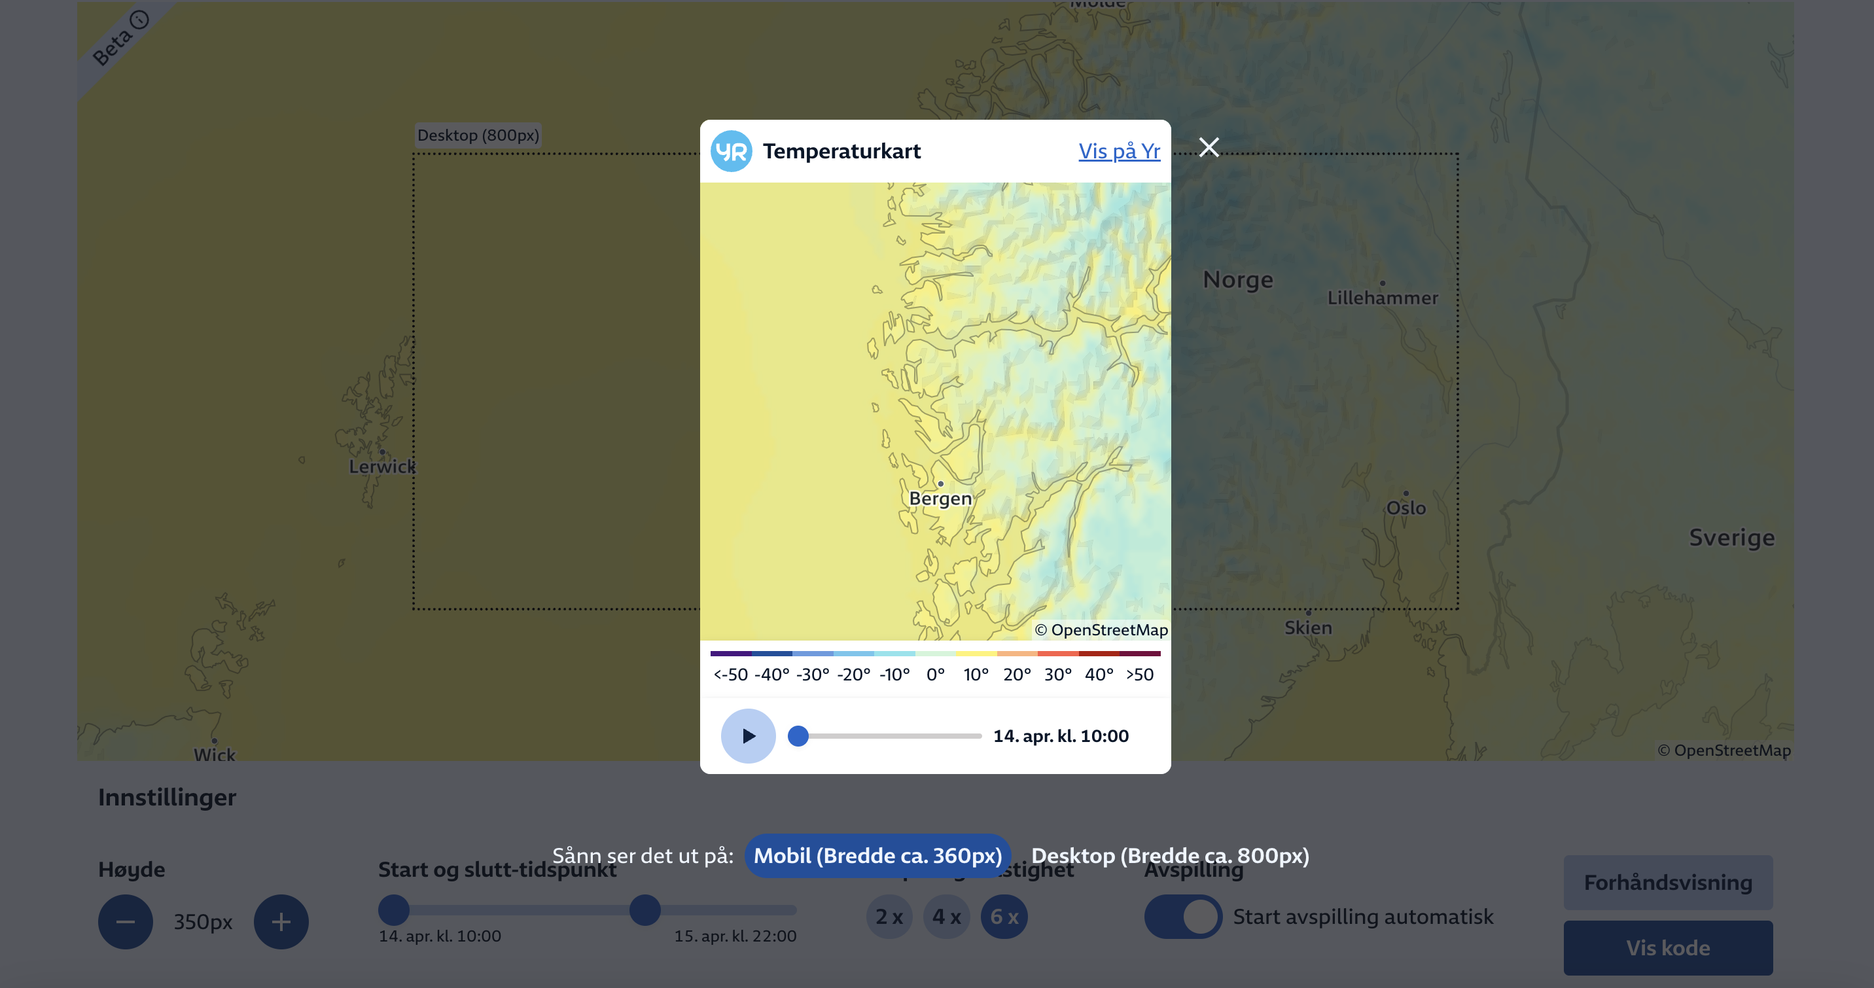Click the Lillehammer label on the map
Screen dimensions: 1874x988
click(x=1382, y=298)
